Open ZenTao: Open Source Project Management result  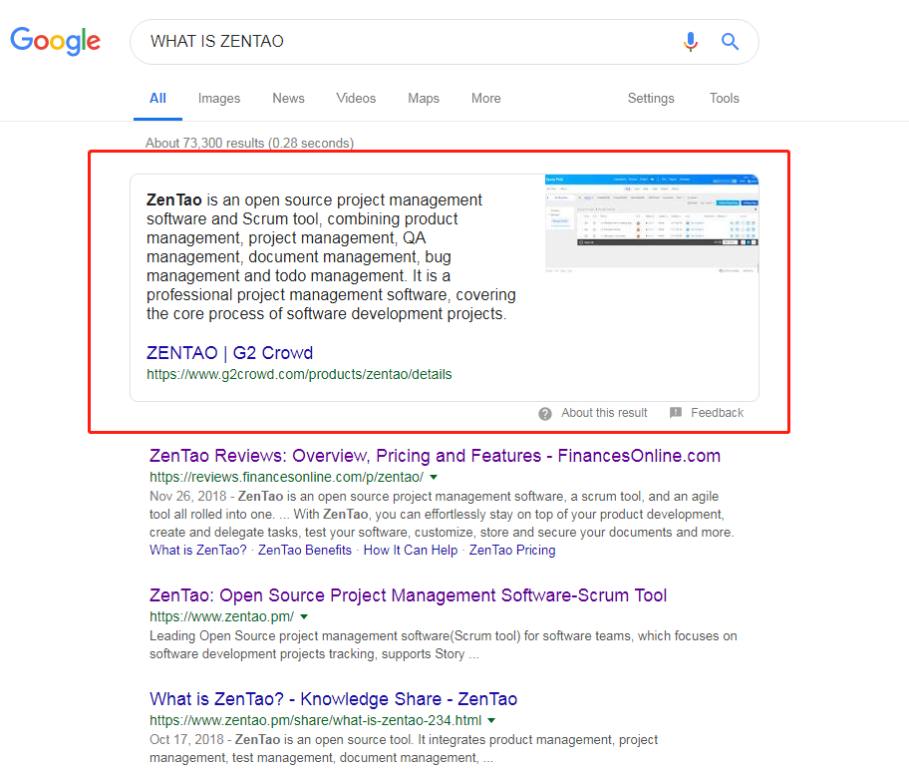coord(408,595)
